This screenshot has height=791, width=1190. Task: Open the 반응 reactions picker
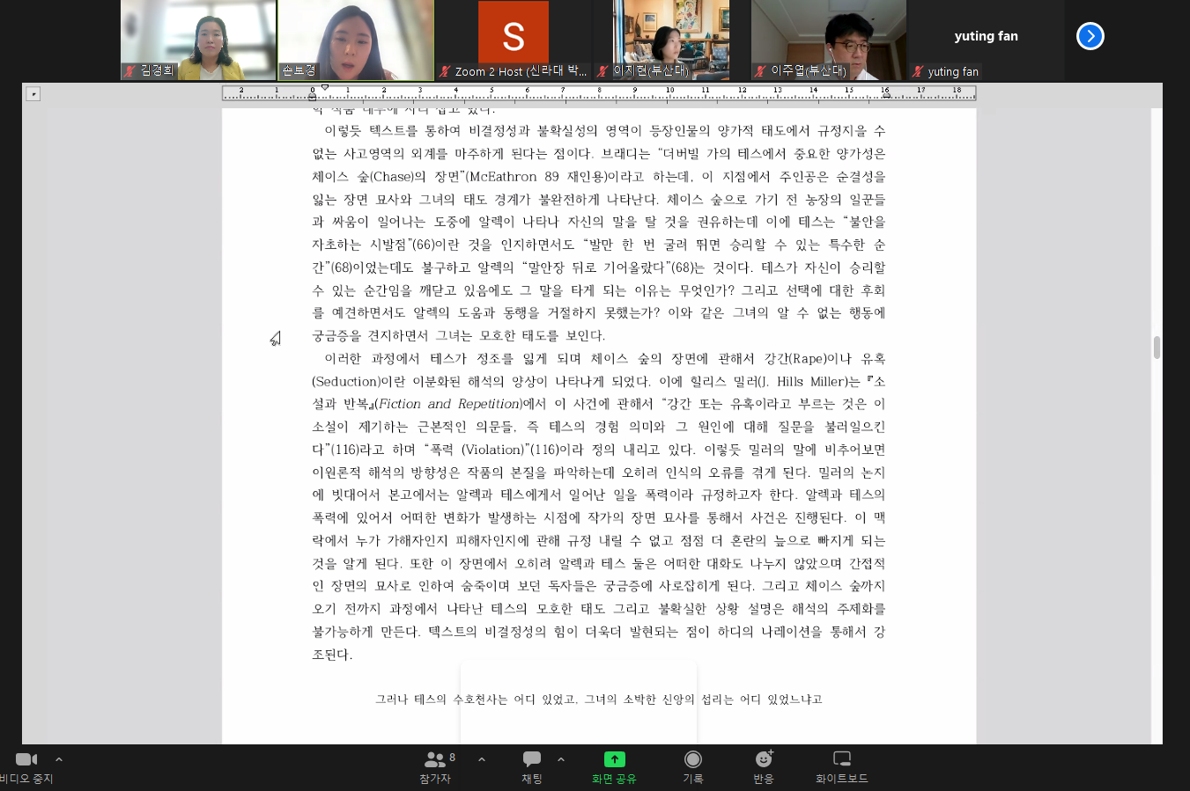click(x=764, y=766)
